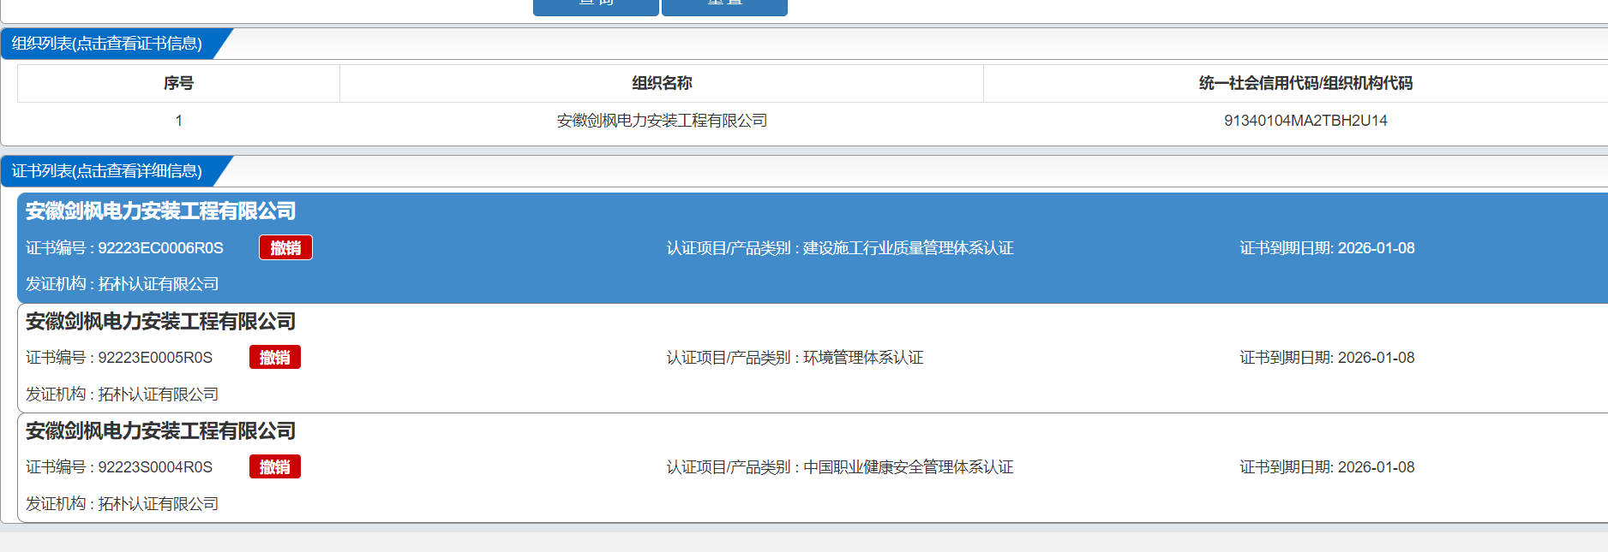Viewport: 1608px width, 552px height.
Task: Open 安徽剑枫电力安装工程有限公司 in the organization table row
Action: (662, 121)
